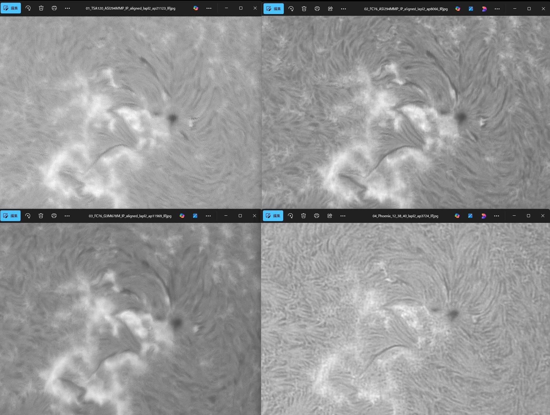Open right overflow menu in 03_FC76_G3M678M window
The image size is (550, 415).
[x=208, y=216]
